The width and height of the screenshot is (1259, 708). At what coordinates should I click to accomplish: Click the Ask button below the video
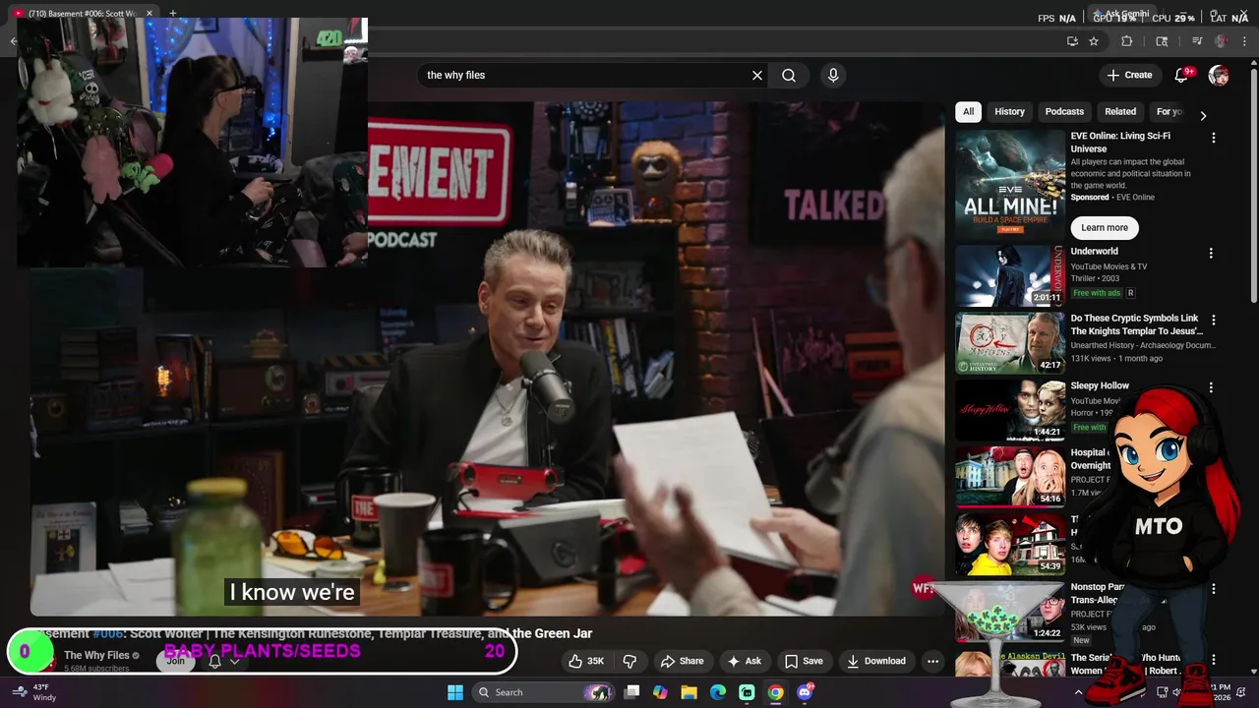click(744, 661)
